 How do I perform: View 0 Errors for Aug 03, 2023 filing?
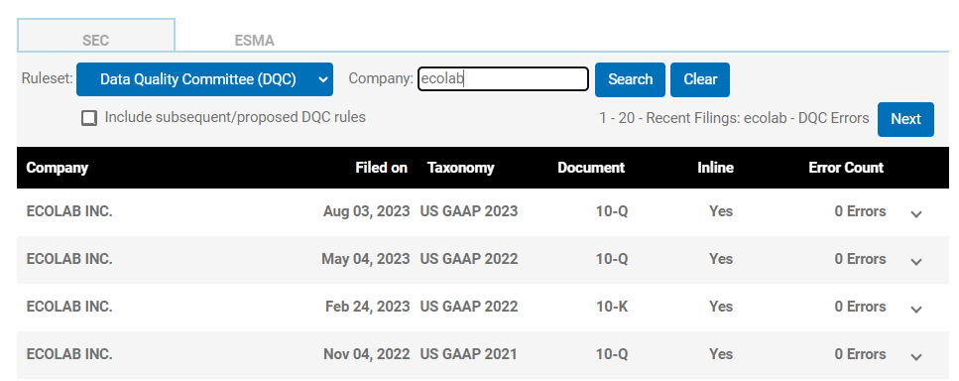[860, 211]
